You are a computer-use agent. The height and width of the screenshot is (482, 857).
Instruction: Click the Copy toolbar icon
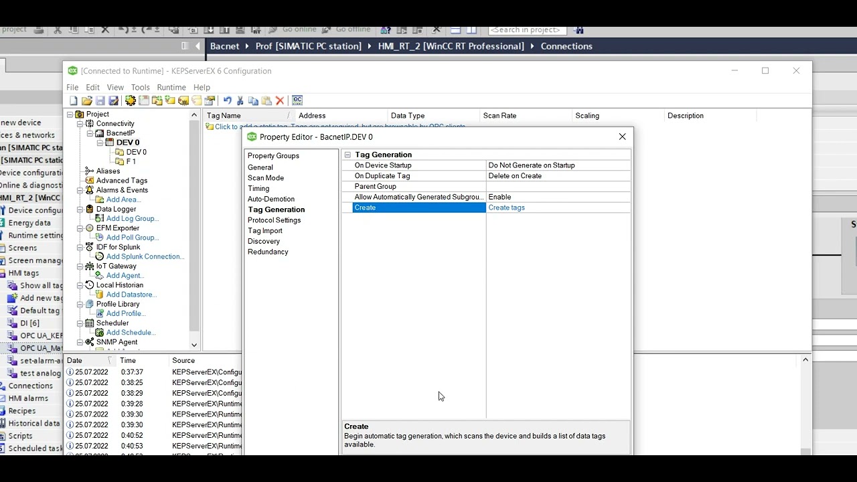coord(253,100)
